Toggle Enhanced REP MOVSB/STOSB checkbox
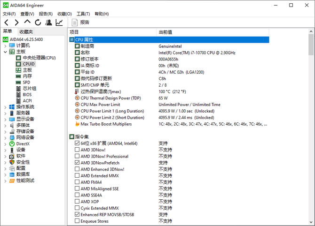The width and height of the screenshot is (315, 226). pyautogui.click(x=78, y=214)
